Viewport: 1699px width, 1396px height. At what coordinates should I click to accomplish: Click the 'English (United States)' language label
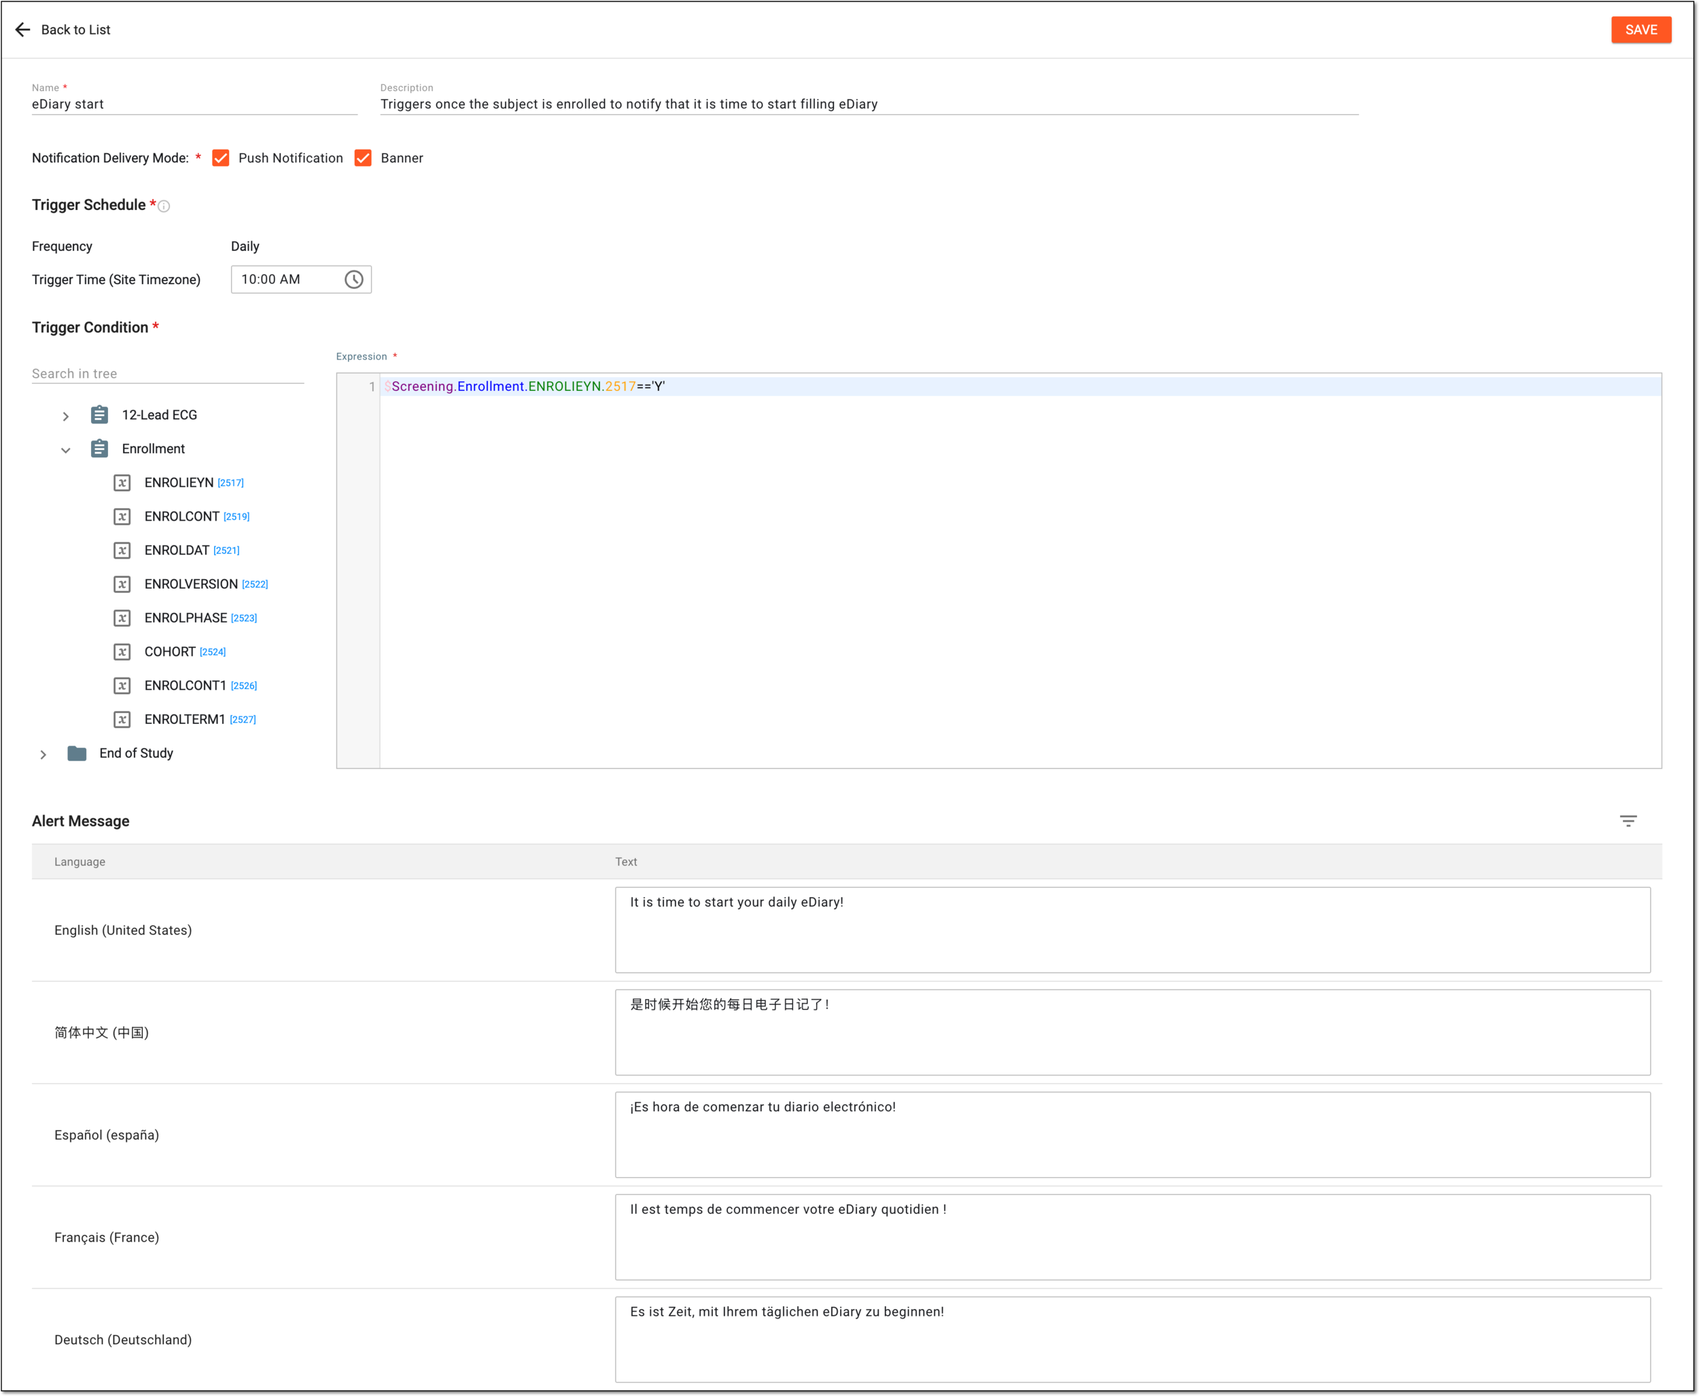click(123, 930)
